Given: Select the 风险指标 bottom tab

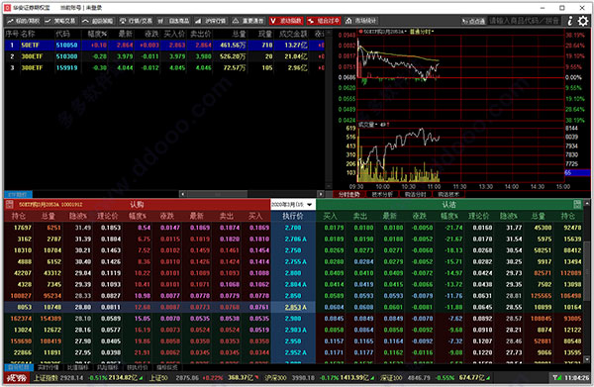Looking at the screenshot, I should pos(108,367).
